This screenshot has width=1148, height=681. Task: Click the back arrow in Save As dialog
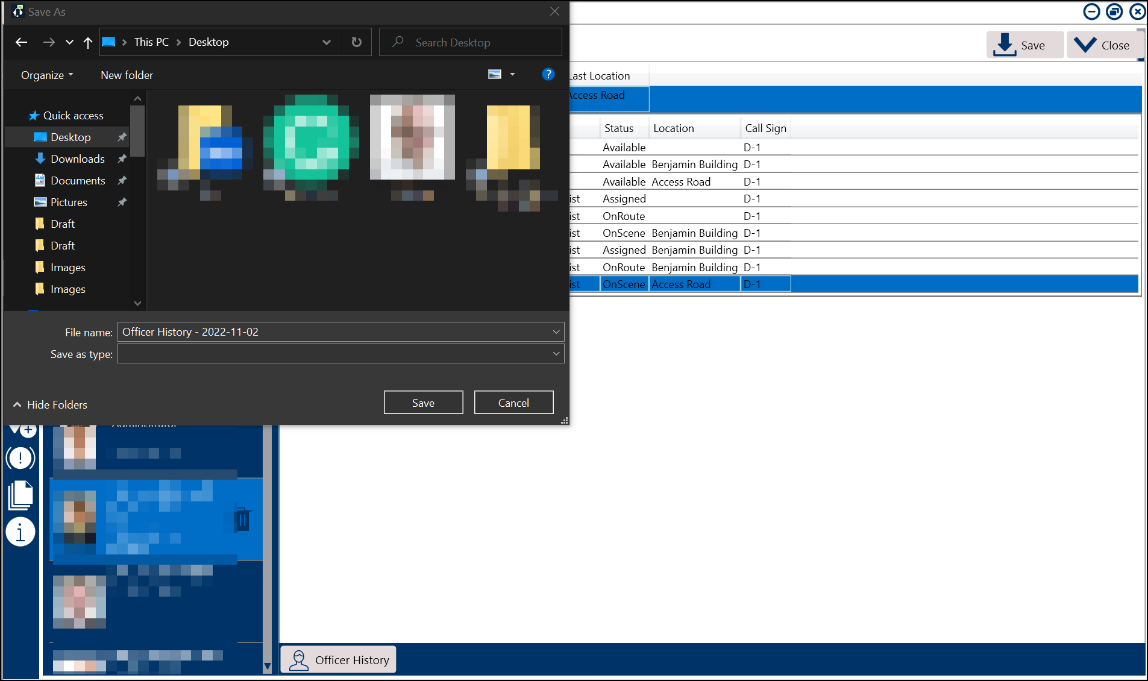coord(22,42)
